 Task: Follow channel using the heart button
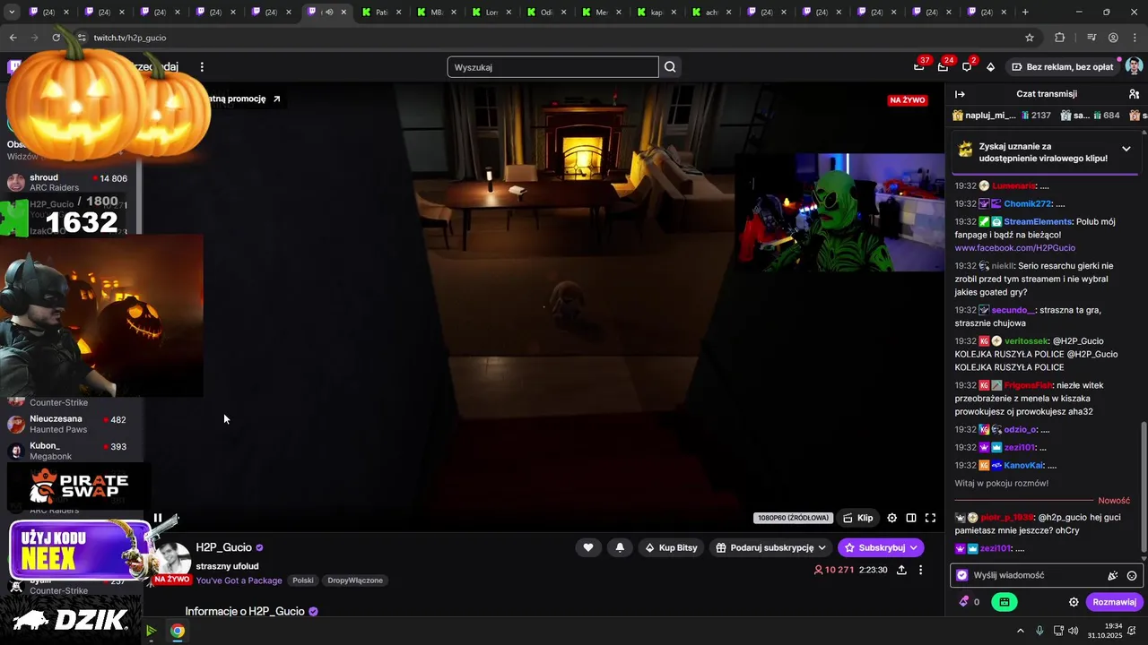(x=588, y=547)
